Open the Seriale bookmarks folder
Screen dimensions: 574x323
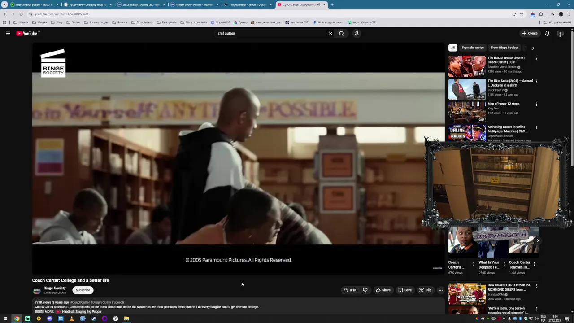(x=73, y=22)
